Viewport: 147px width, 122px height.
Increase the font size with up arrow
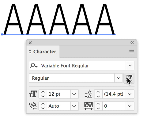(43, 92)
